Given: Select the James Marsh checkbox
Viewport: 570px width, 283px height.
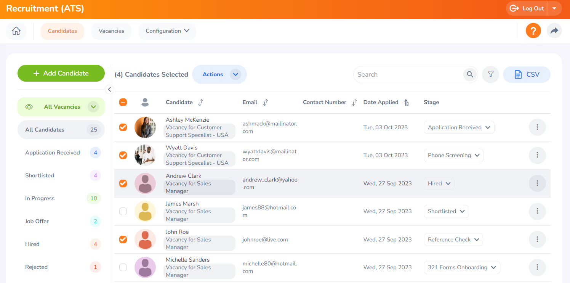Looking at the screenshot, I should point(123,211).
